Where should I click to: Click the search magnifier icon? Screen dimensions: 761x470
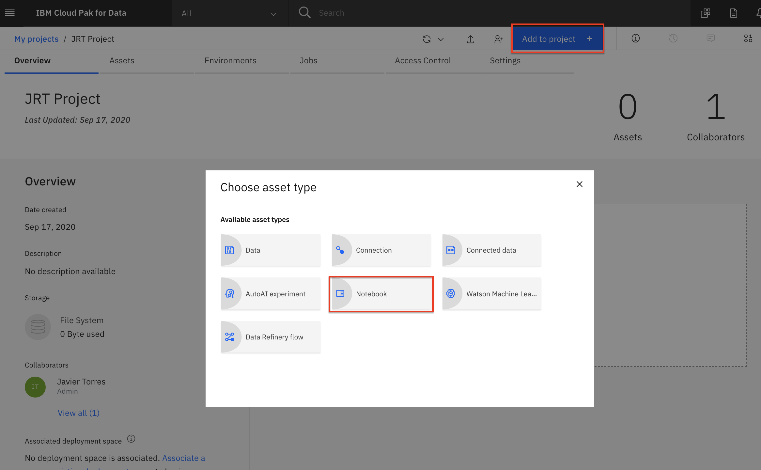[304, 13]
